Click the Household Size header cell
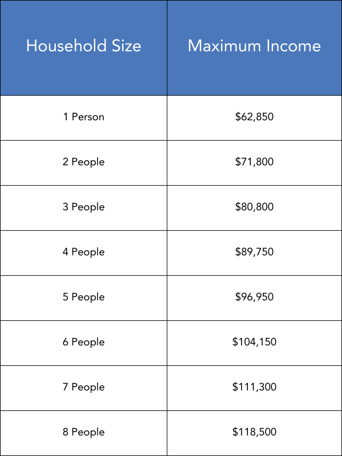This screenshot has height=456, width=342. point(83,48)
